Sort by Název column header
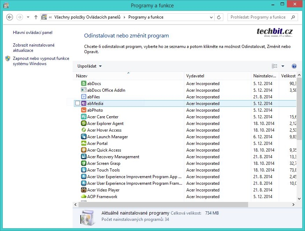 tap(128, 76)
